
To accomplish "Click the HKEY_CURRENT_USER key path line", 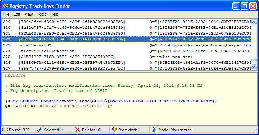I will pyautogui.click(x=111, y=101).
